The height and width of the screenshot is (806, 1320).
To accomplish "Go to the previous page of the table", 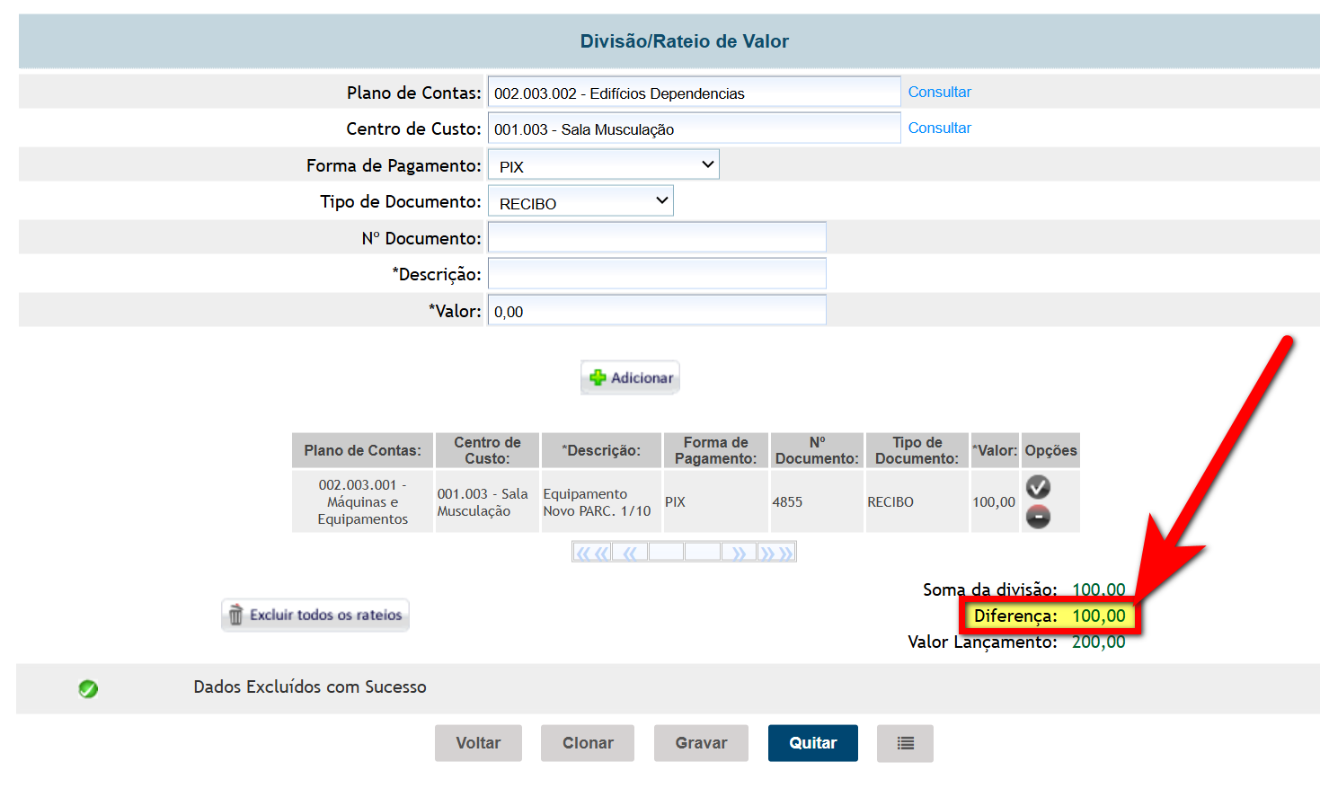I will (630, 553).
